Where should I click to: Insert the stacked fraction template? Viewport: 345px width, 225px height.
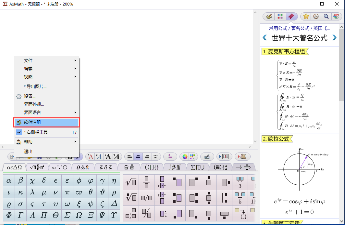tap(147, 182)
